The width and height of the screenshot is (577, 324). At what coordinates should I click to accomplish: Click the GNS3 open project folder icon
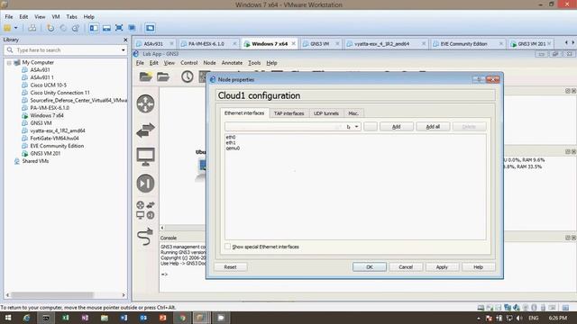163,76
